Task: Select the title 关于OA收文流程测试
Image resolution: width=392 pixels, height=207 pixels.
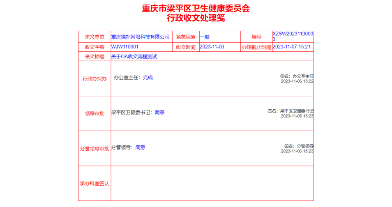Action: click(134, 57)
